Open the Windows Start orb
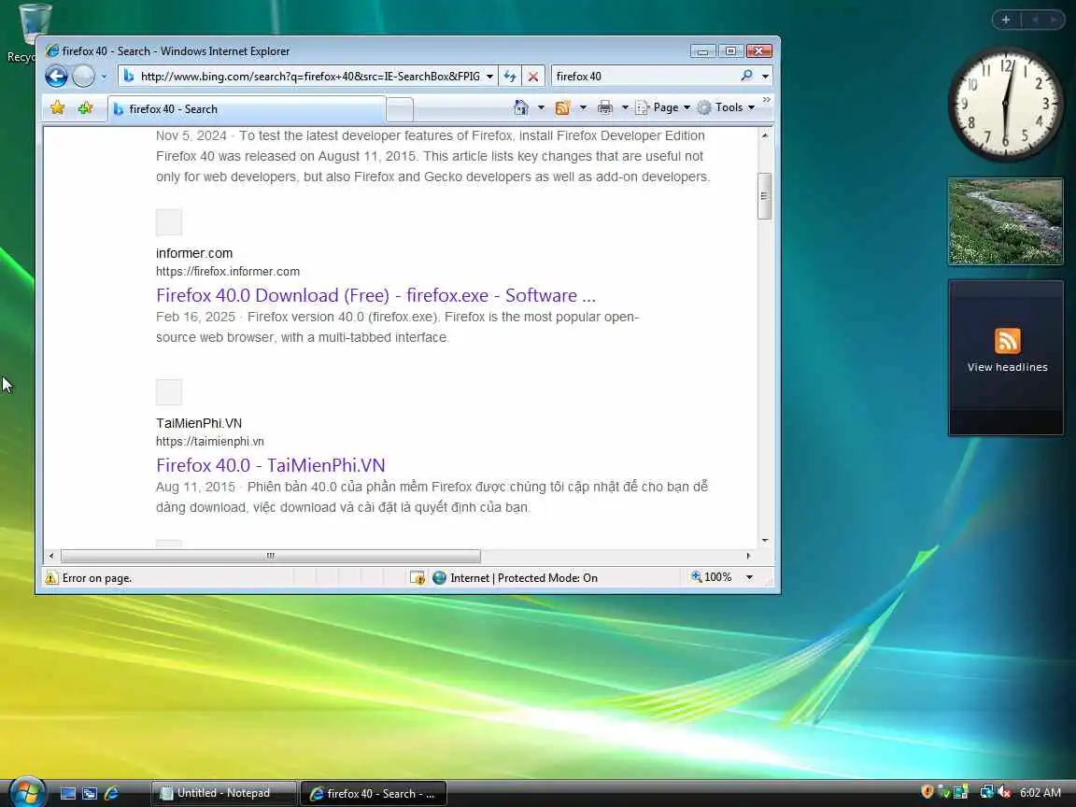Image resolution: width=1076 pixels, height=807 pixels. click(x=27, y=791)
